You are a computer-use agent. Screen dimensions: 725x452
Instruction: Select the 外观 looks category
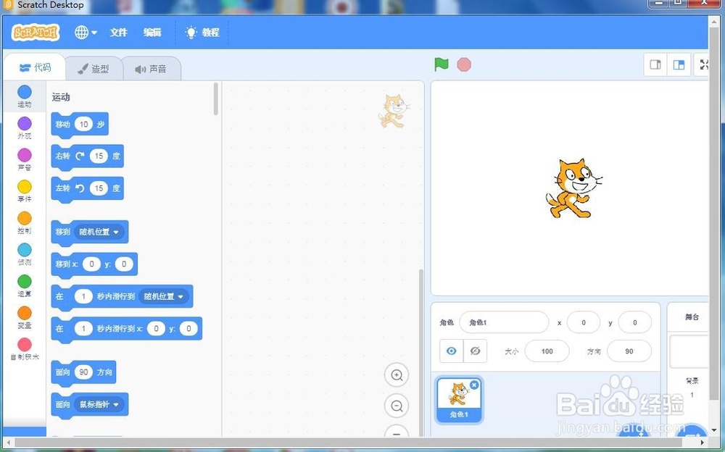(25, 128)
